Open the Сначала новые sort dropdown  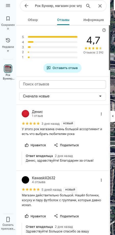63,96
